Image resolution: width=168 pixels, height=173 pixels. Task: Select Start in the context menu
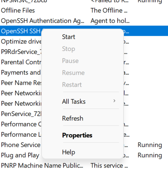(x=69, y=37)
